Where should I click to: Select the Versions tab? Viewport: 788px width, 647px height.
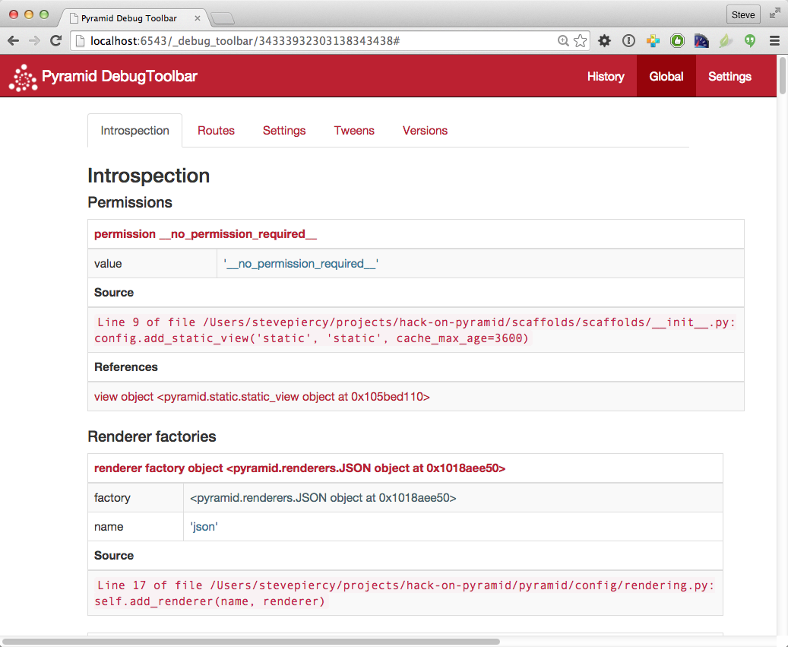(x=425, y=131)
